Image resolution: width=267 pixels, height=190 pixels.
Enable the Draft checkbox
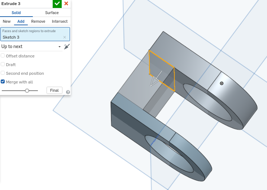pos(3,64)
